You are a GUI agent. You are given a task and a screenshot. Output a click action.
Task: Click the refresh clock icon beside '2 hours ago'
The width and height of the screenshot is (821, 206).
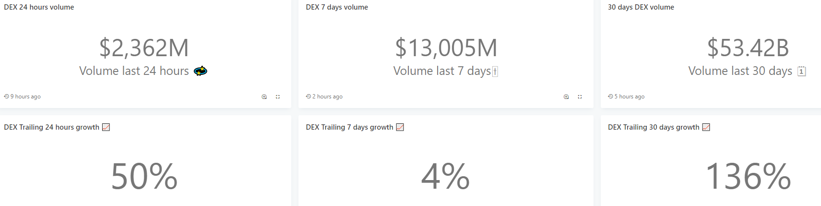(309, 97)
